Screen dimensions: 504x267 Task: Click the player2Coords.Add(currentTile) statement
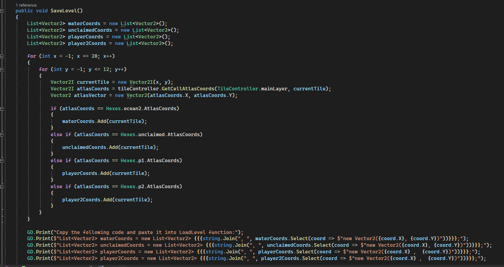pyautogui.click(x=107, y=200)
